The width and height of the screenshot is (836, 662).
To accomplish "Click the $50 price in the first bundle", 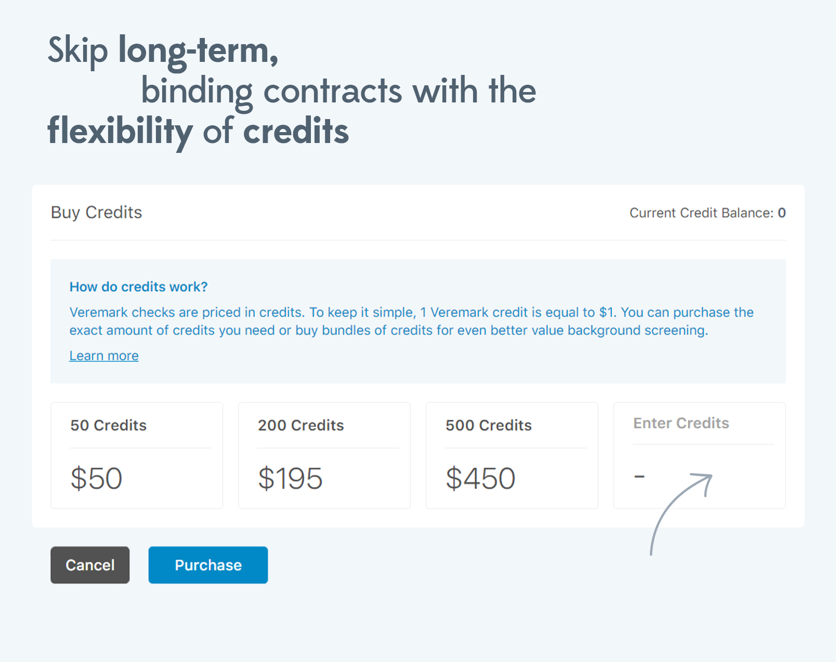I will [x=97, y=478].
